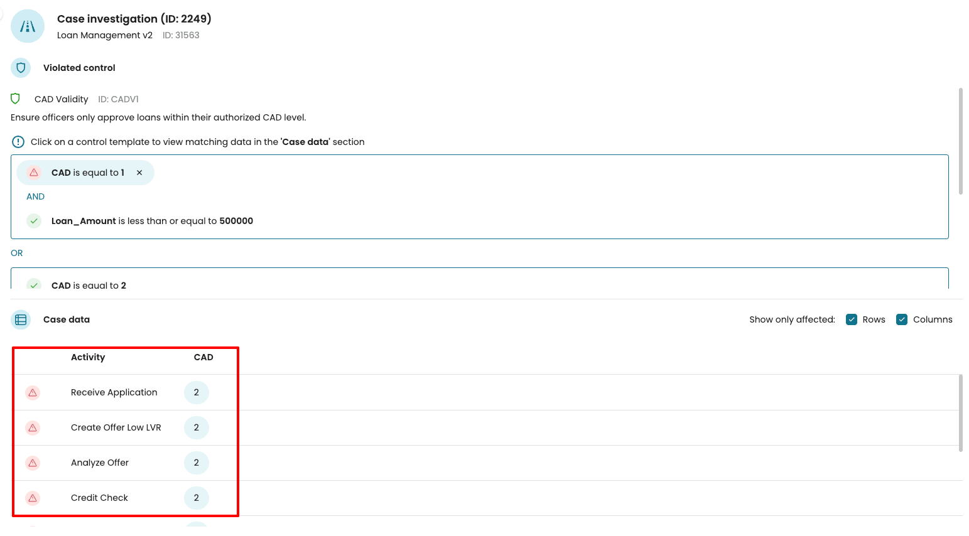This screenshot has height=536, width=969.
Task: Click the violated control section scrollbar
Action: (960, 141)
